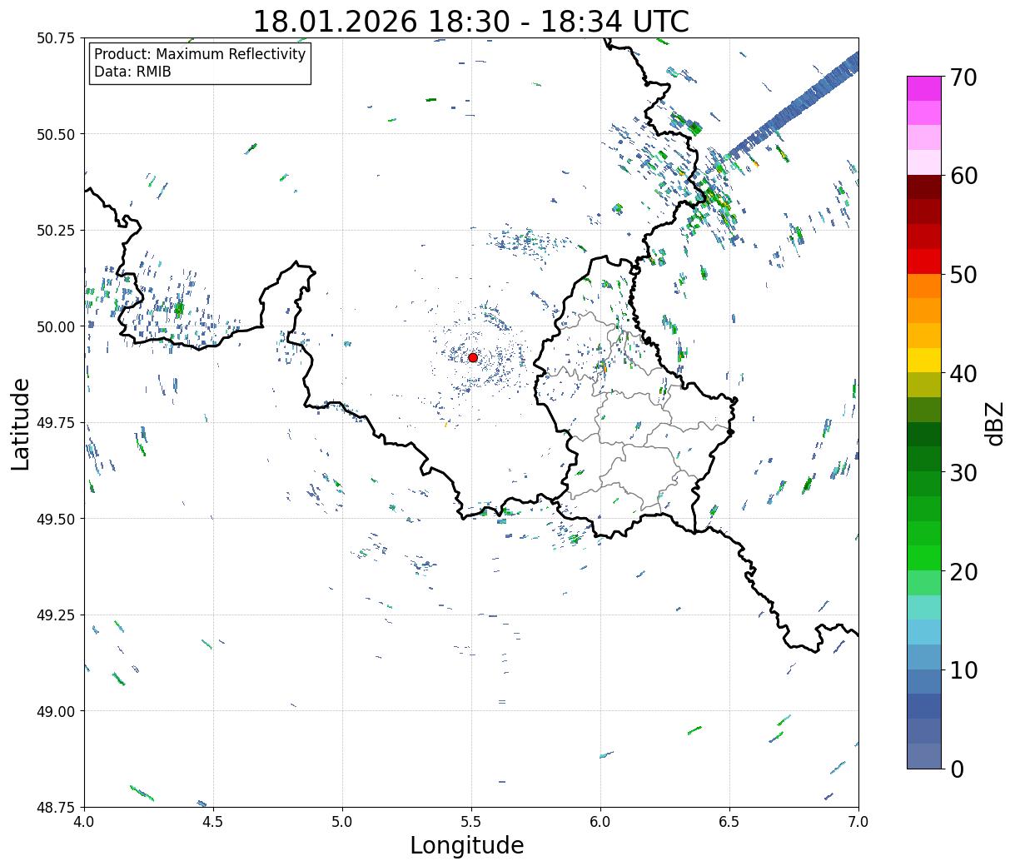Click the bright green 20 dBZ colorbar segment
1015x866 pixels.
coord(924,558)
